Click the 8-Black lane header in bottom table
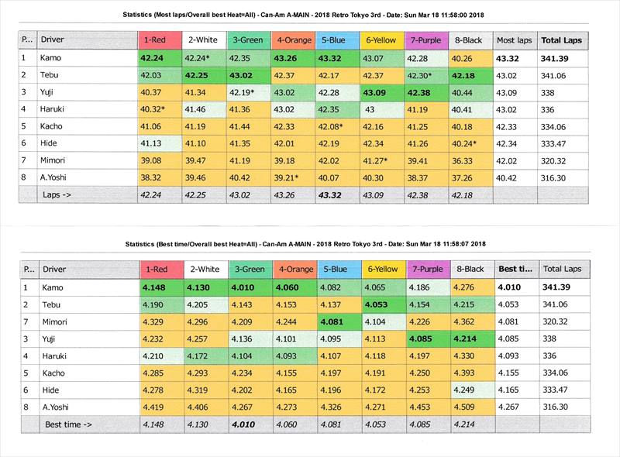The image size is (620, 457). (469, 269)
